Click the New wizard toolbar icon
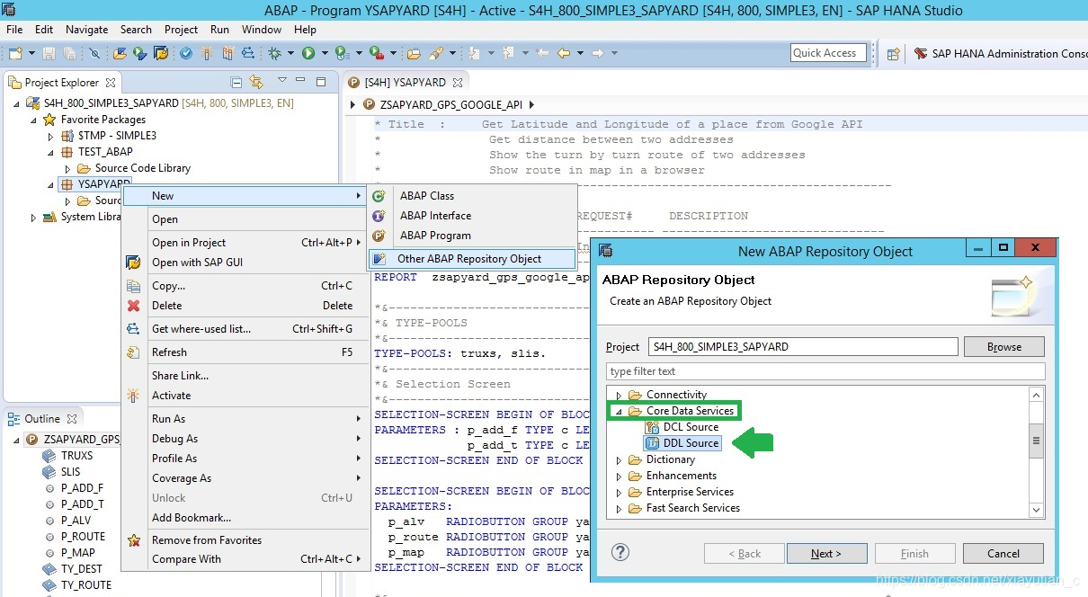The height and width of the screenshot is (597, 1088). [x=15, y=53]
